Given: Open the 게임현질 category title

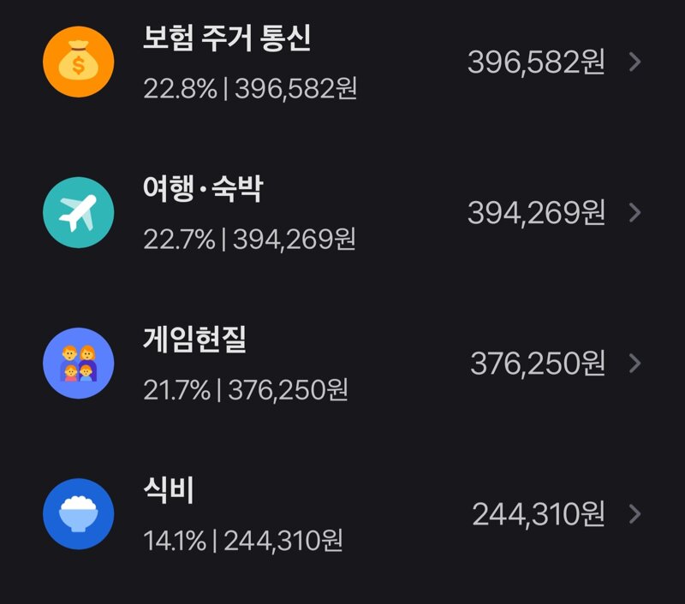Looking at the screenshot, I should coord(195,339).
